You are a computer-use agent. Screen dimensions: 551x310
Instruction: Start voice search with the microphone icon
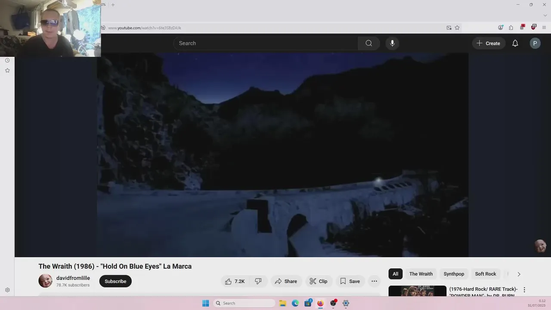[392, 43]
